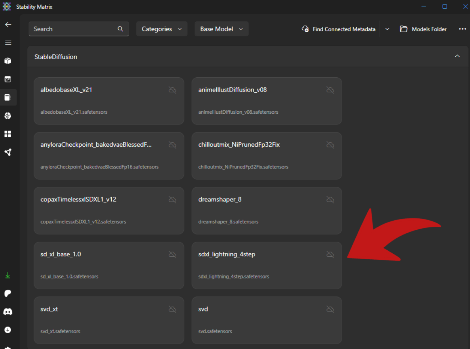Viewport: 470px width, 349px height.
Task: Collapse the StableDiffusion section chevron
Action: 457,56
